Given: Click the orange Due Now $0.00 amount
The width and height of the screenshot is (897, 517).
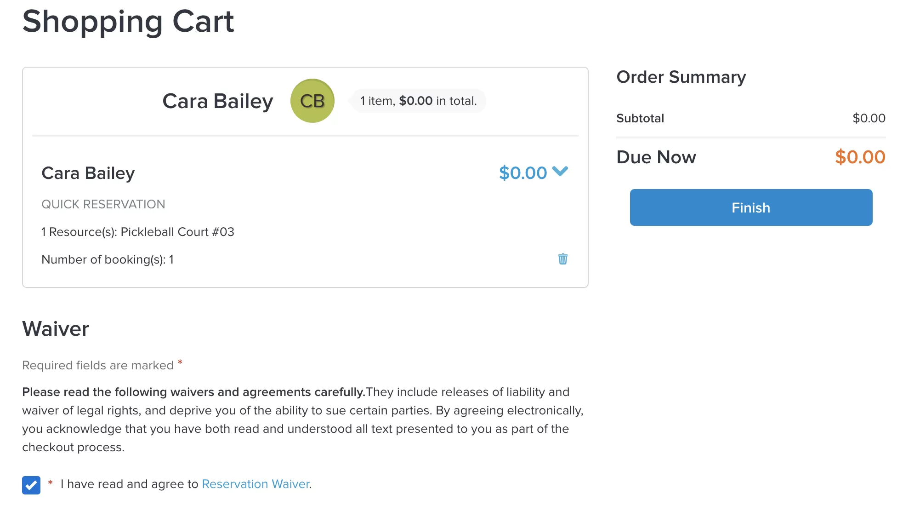Looking at the screenshot, I should pos(860,157).
